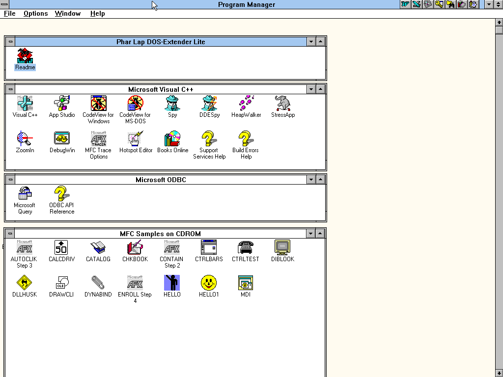The height and width of the screenshot is (377, 503).
Task: Select the CTRLBARS sample icon
Action: 208,247
